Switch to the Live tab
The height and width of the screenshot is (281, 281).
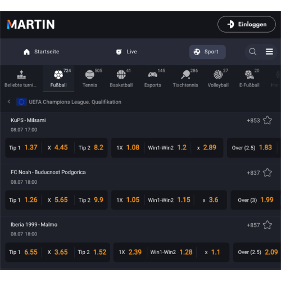coord(126,52)
